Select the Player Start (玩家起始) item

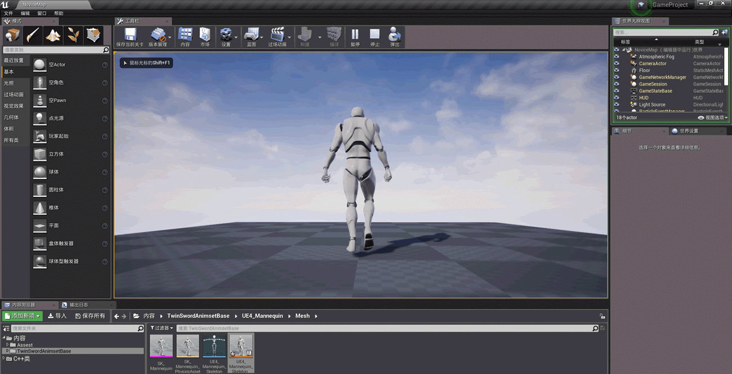pos(70,136)
